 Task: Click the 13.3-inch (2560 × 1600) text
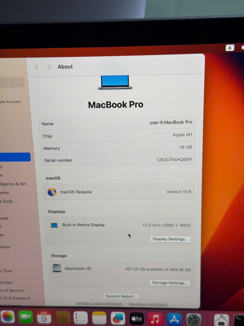166,225
